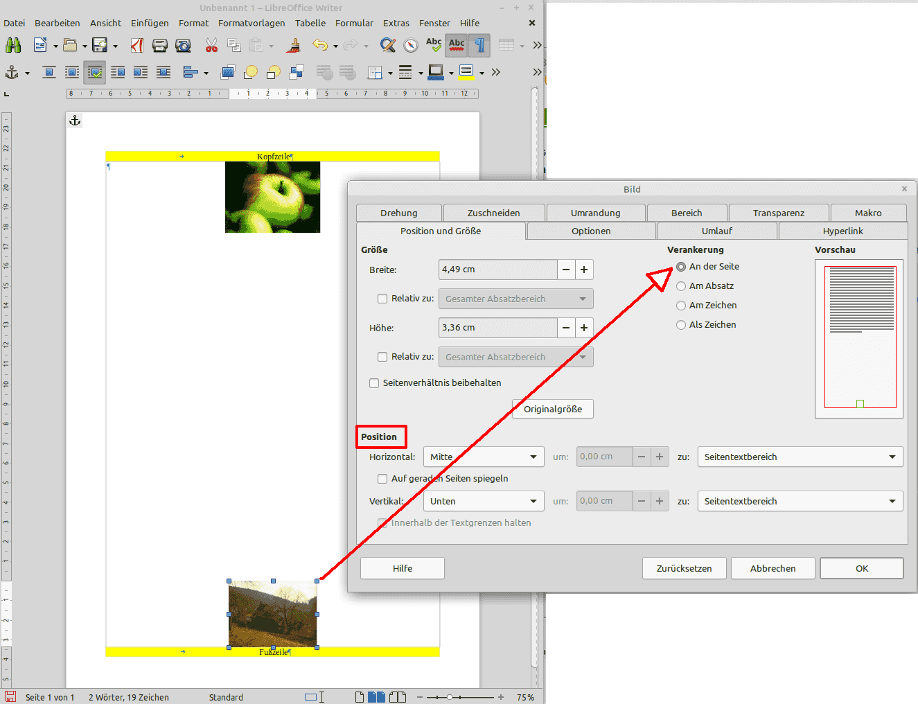Click the Save document icon
918x704 pixels.
point(100,46)
